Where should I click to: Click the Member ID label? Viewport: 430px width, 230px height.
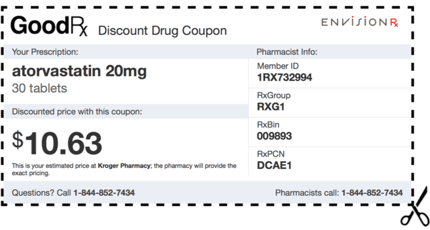click(278, 66)
